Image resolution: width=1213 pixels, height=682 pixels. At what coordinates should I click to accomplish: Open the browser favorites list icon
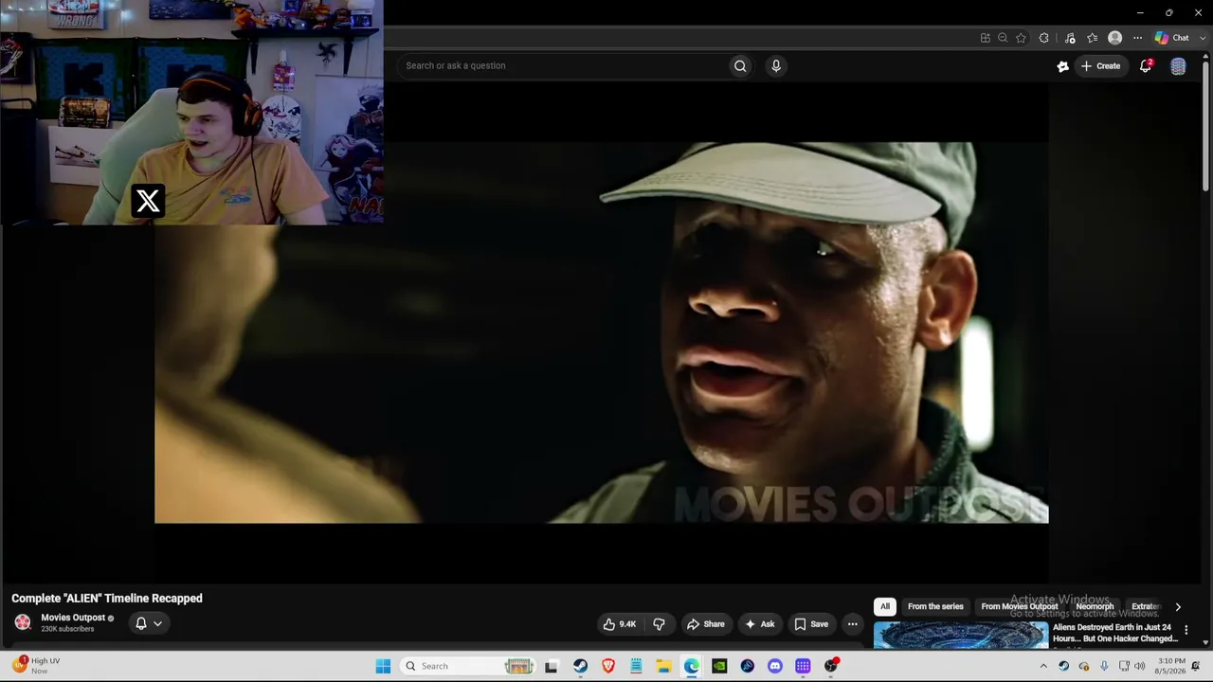[x=1092, y=38]
